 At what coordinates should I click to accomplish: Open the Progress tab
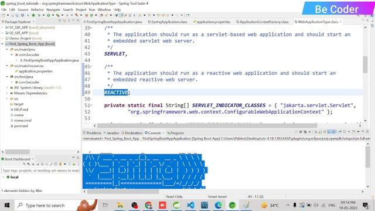click(176, 133)
